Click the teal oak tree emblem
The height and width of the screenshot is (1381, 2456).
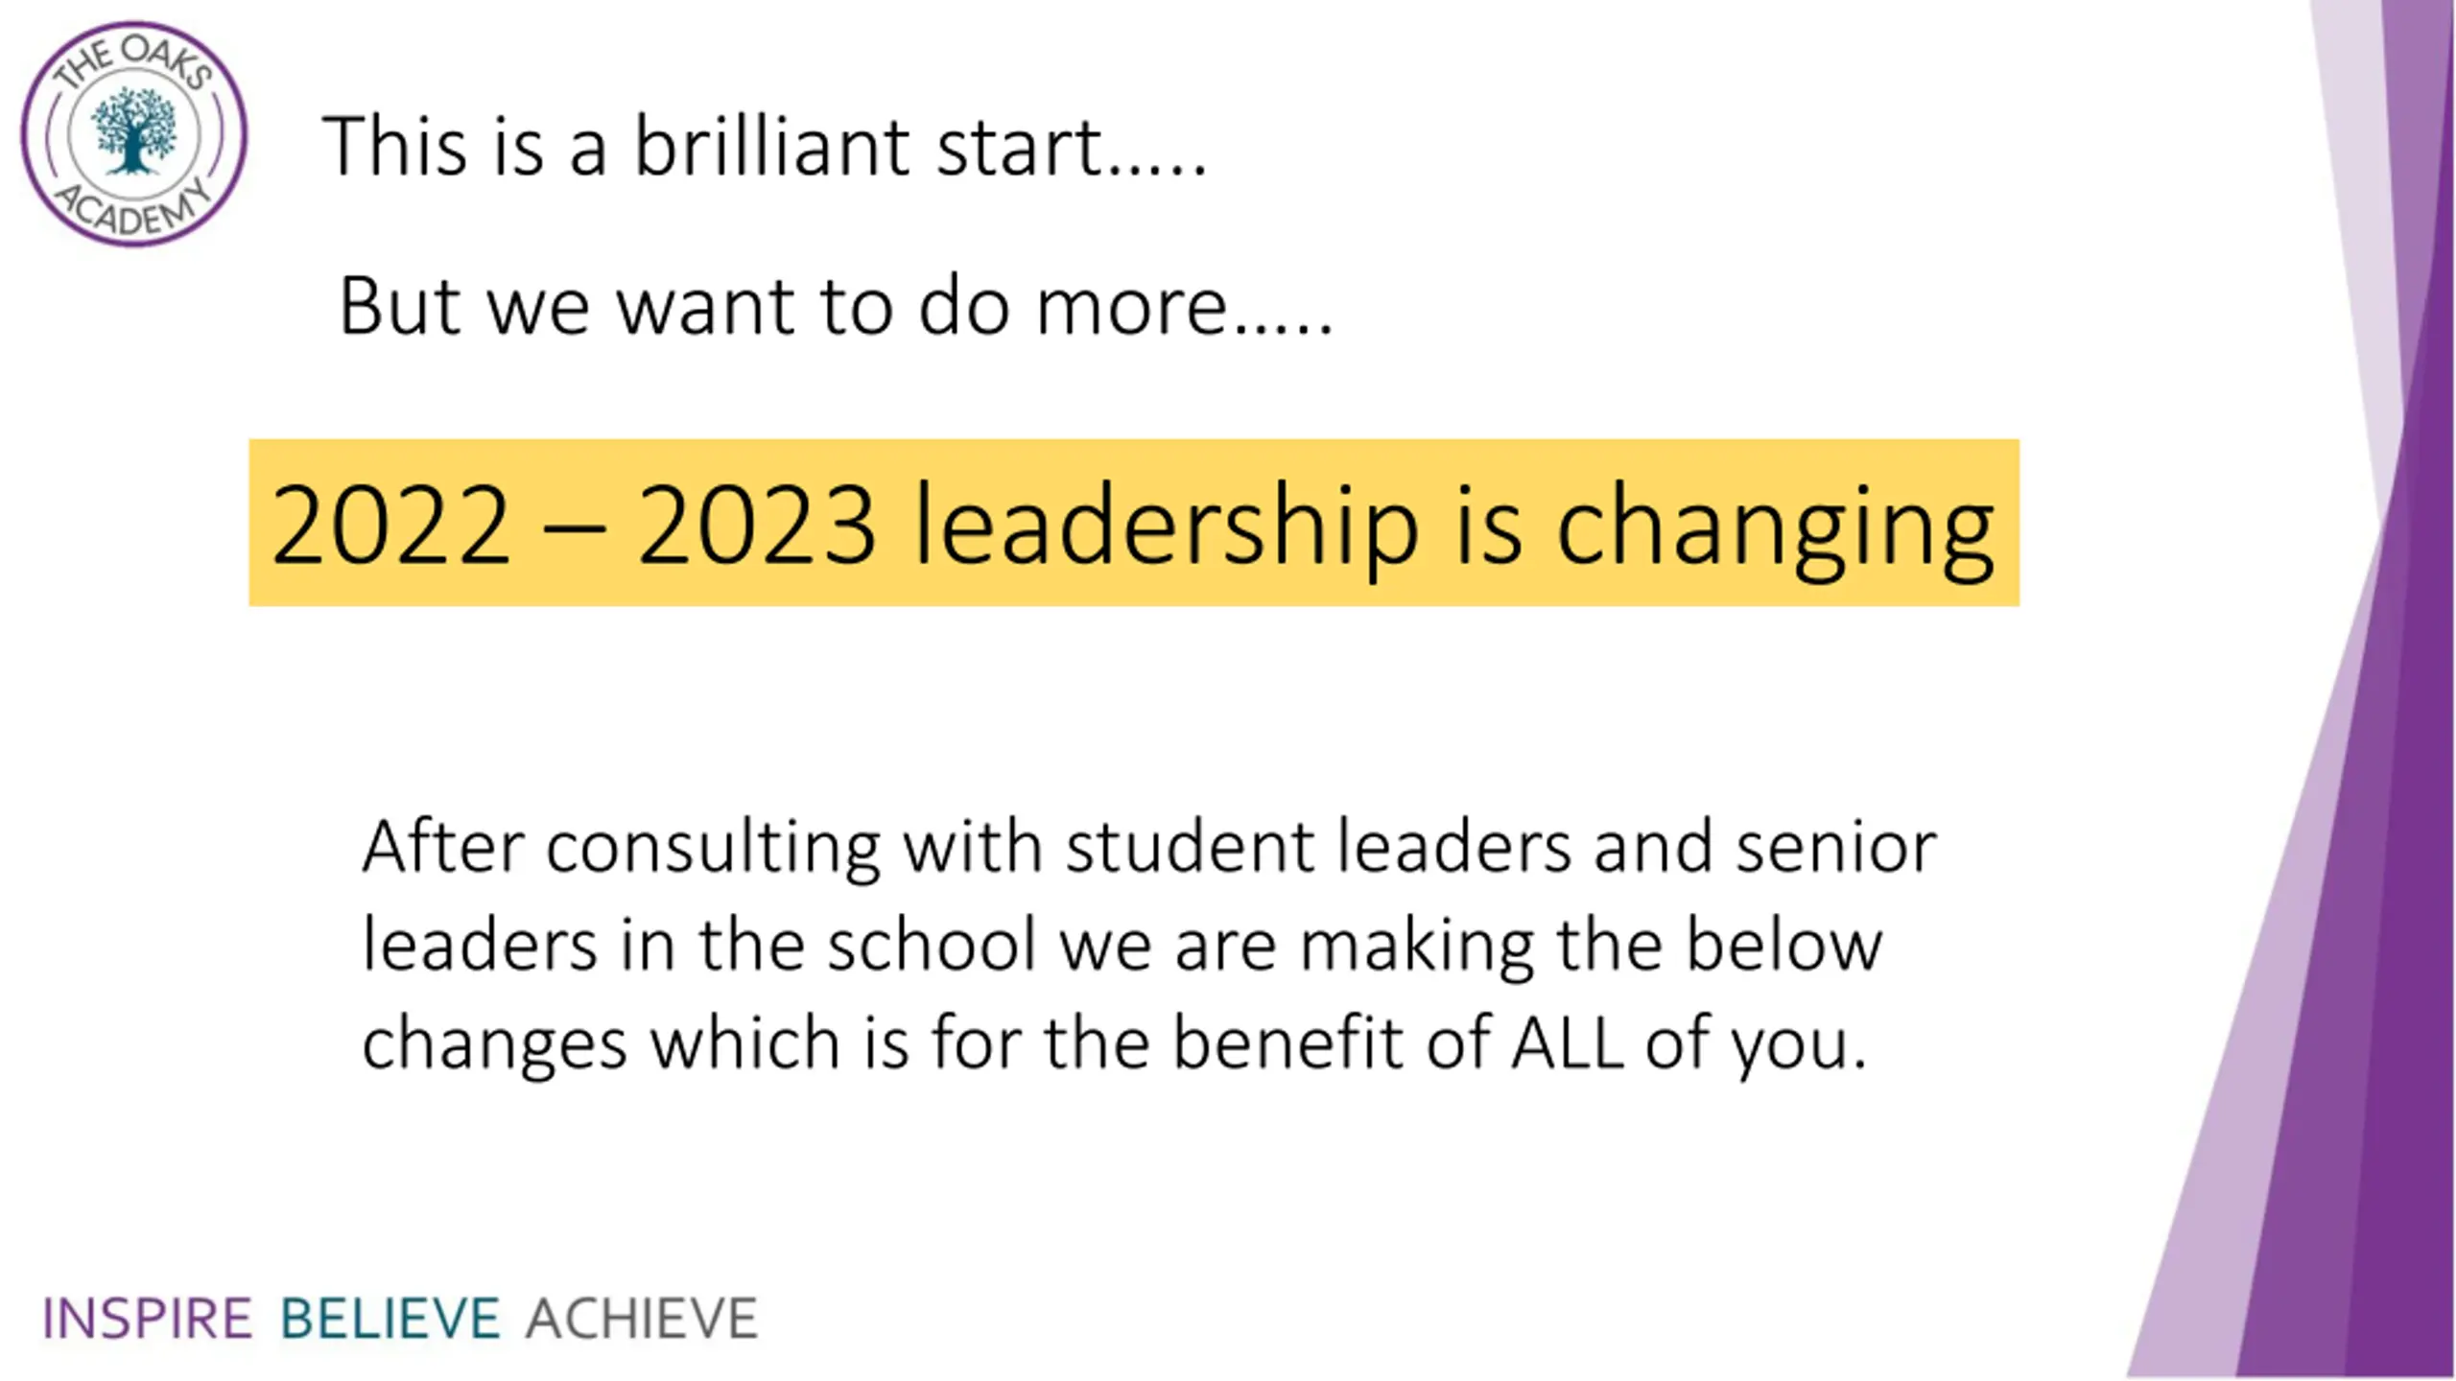134,130
